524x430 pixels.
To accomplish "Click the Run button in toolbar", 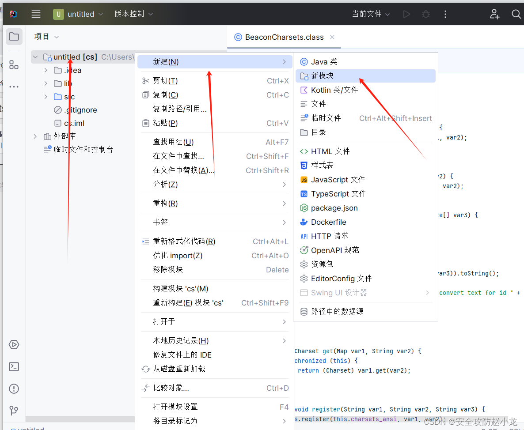I will [x=407, y=14].
